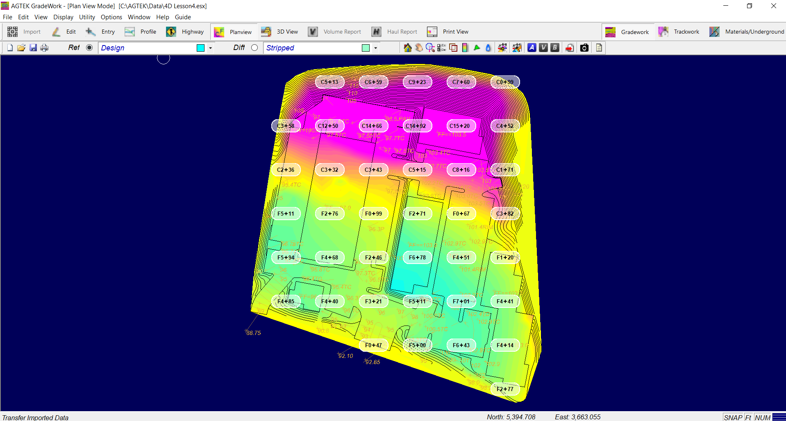Select the Diff radio button
This screenshot has width=786, height=421.
point(254,48)
